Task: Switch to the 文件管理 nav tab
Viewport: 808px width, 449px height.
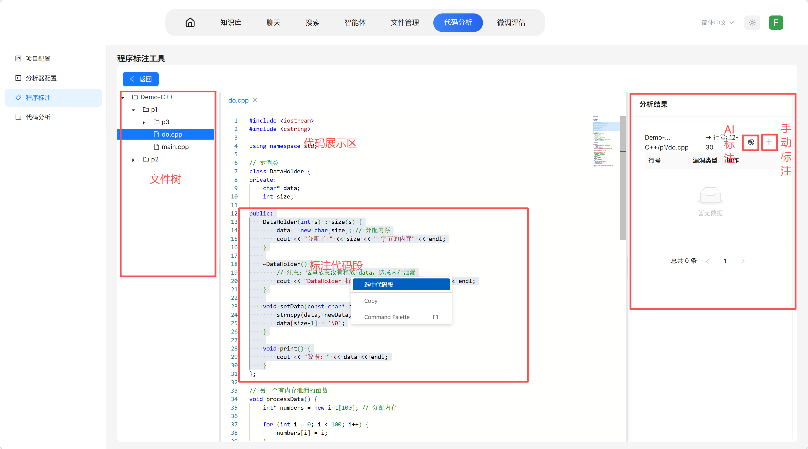Action: tap(405, 23)
